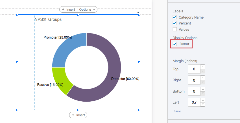Open the Options dropdown above the chart
Viewport: 240px width, 123px height.
pyautogui.click(x=87, y=10)
